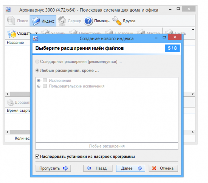
Task: Click the Пользовательские исключения tree label
Action: (x=77, y=86)
